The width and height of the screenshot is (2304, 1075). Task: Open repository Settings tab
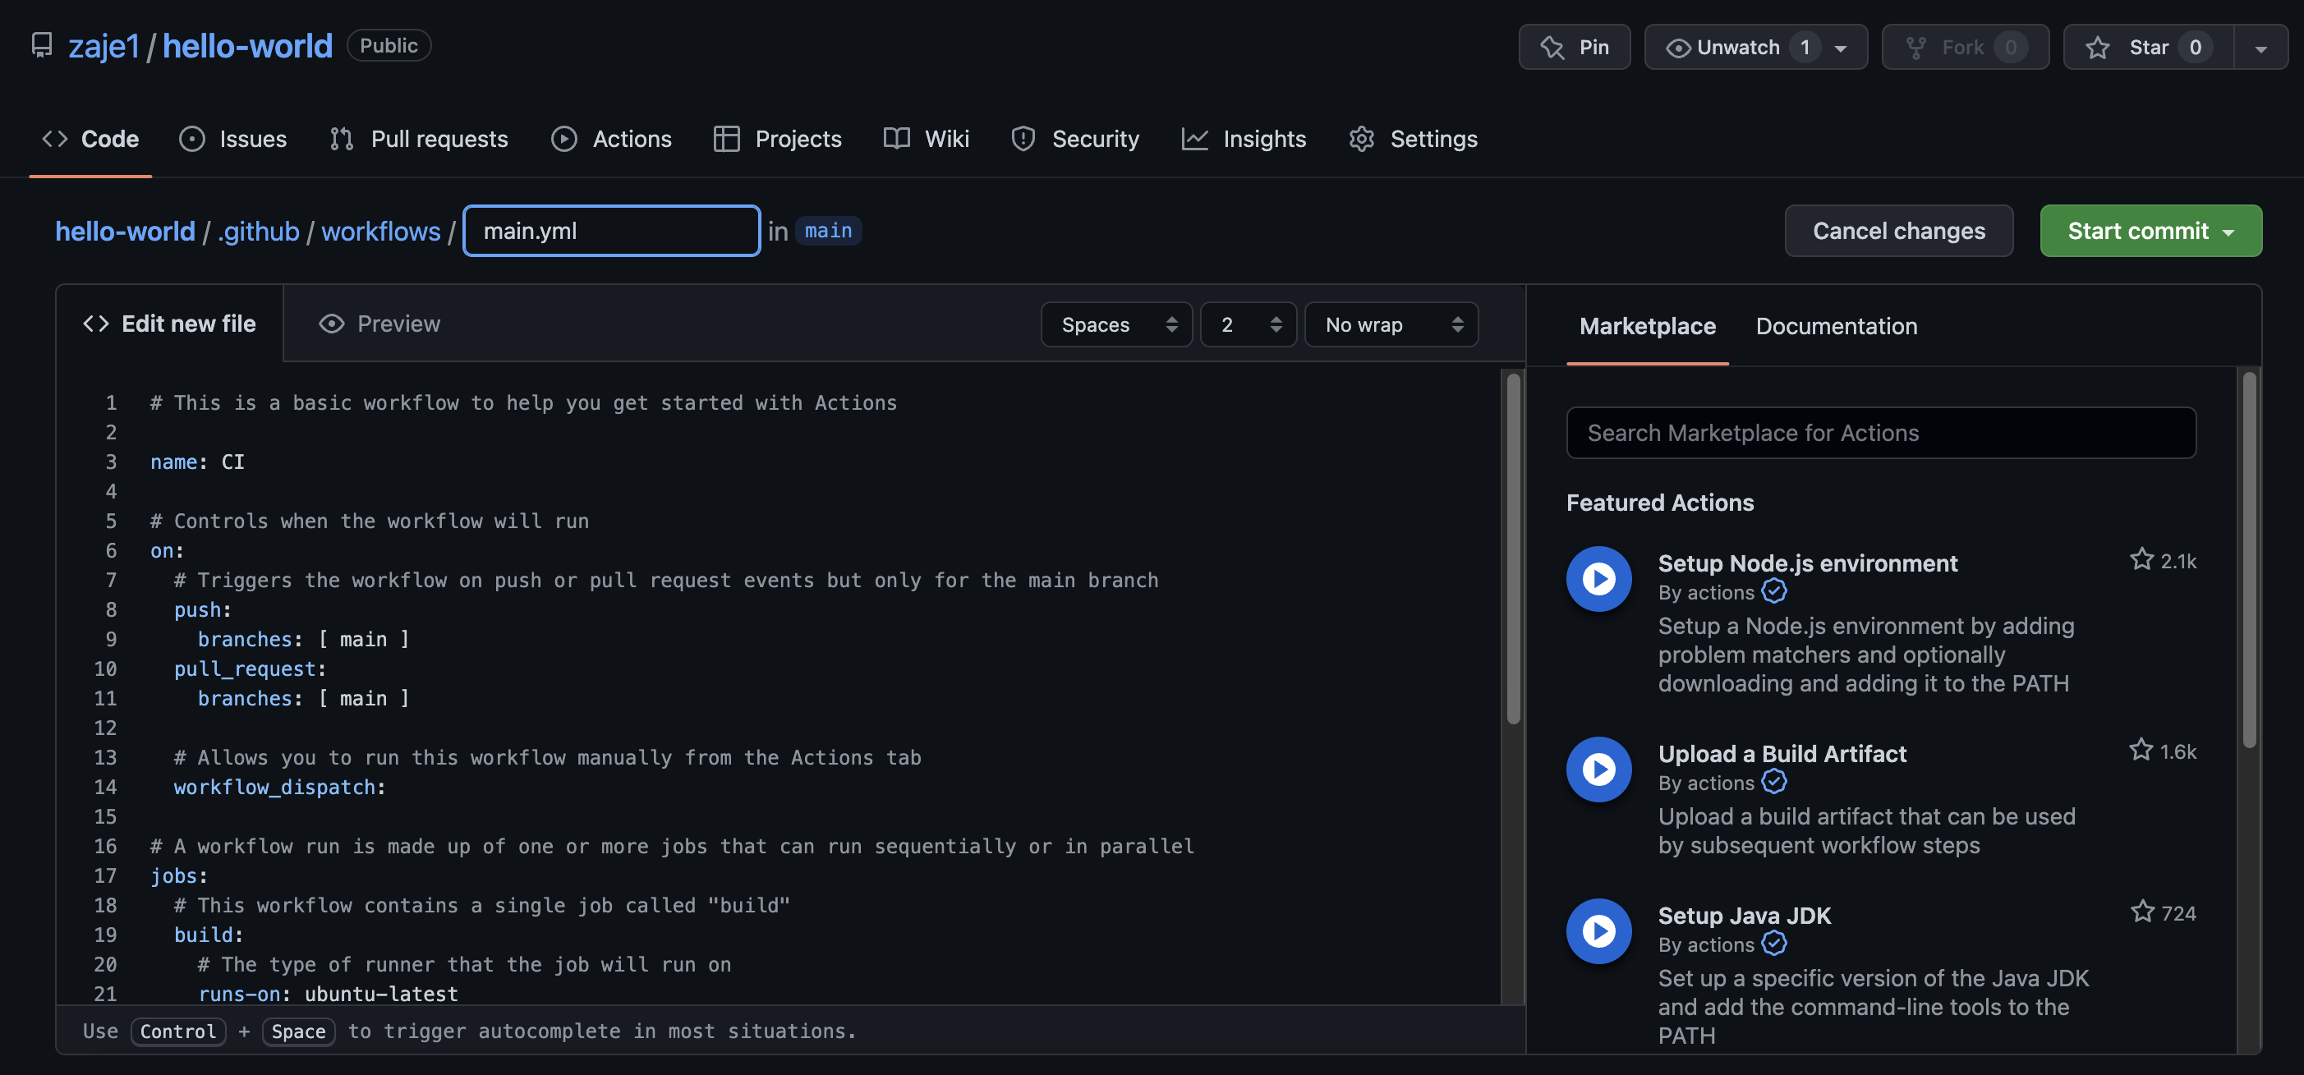[1412, 139]
